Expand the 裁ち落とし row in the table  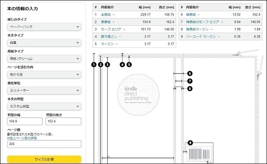[x=111, y=36]
